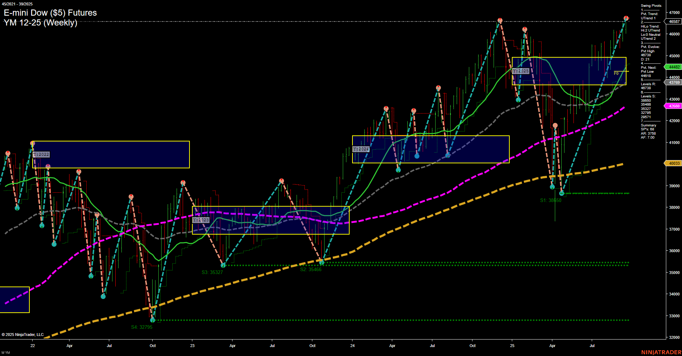Click the teal pivot dot at the S4 low
Screen dimensions: 682x356
(x=153, y=321)
